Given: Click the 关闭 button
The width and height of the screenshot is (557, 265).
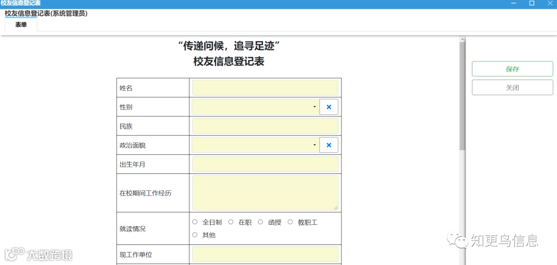Looking at the screenshot, I should [512, 87].
